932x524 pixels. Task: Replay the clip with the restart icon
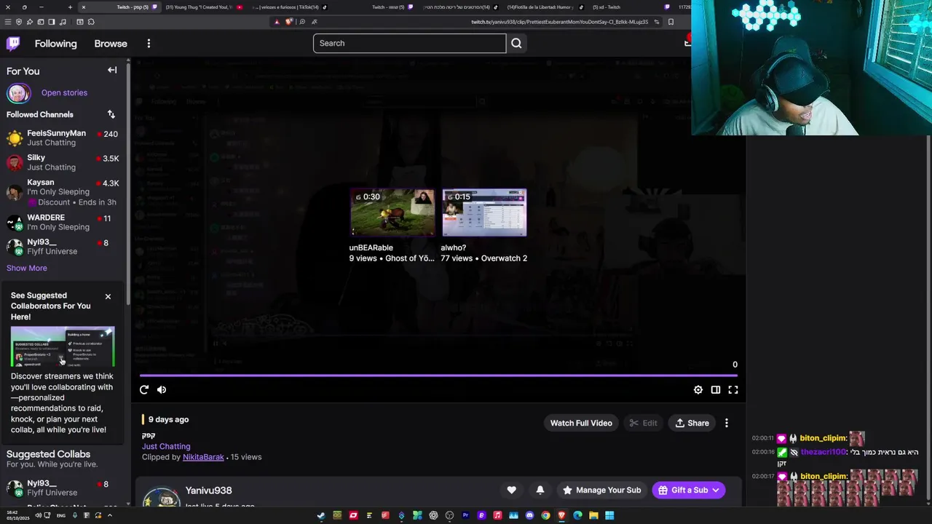[144, 389]
